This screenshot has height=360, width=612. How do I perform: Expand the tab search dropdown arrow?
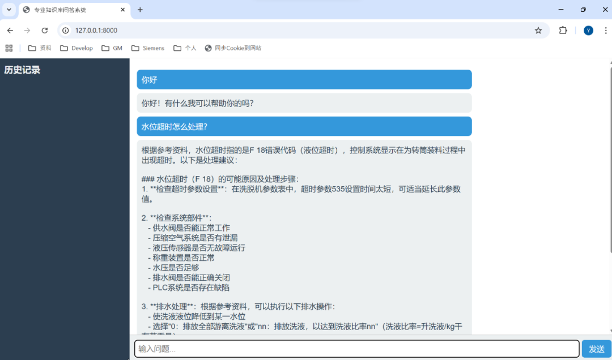[8, 10]
